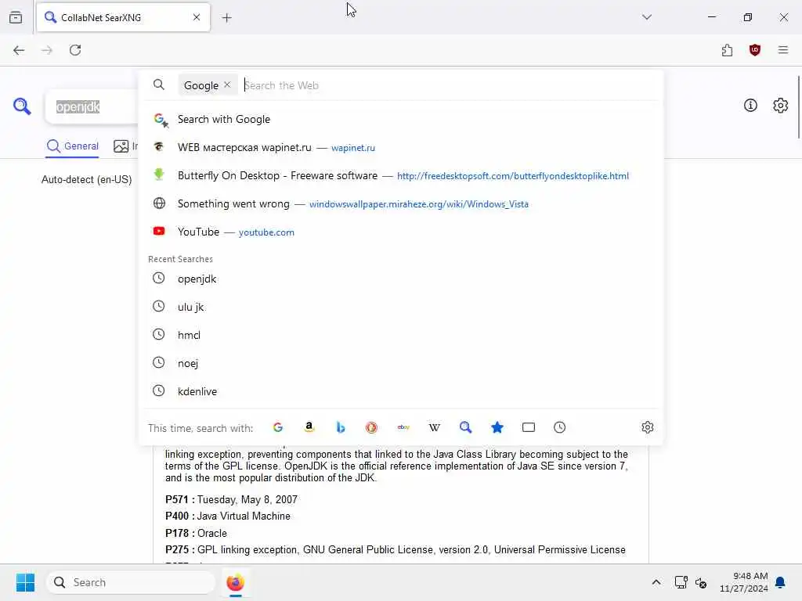Close the CollabNet SearXNG tab

197,17
